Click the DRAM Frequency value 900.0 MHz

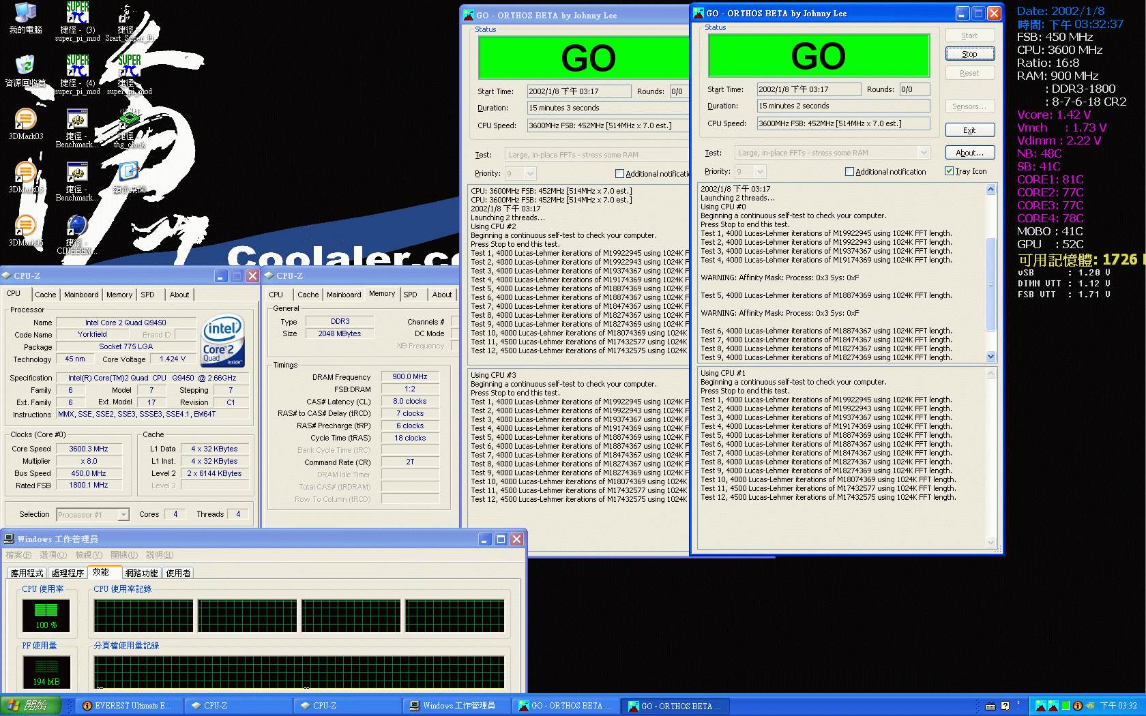pos(410,376)
